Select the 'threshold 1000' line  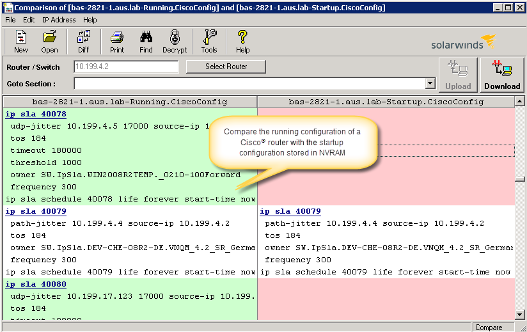(x=46, y=162)
